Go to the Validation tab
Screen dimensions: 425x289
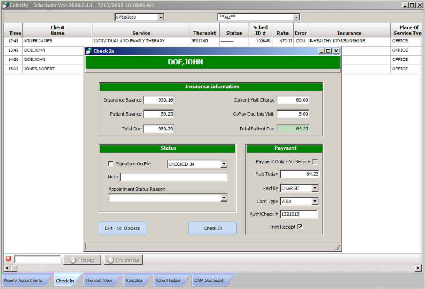click(134, 280)
